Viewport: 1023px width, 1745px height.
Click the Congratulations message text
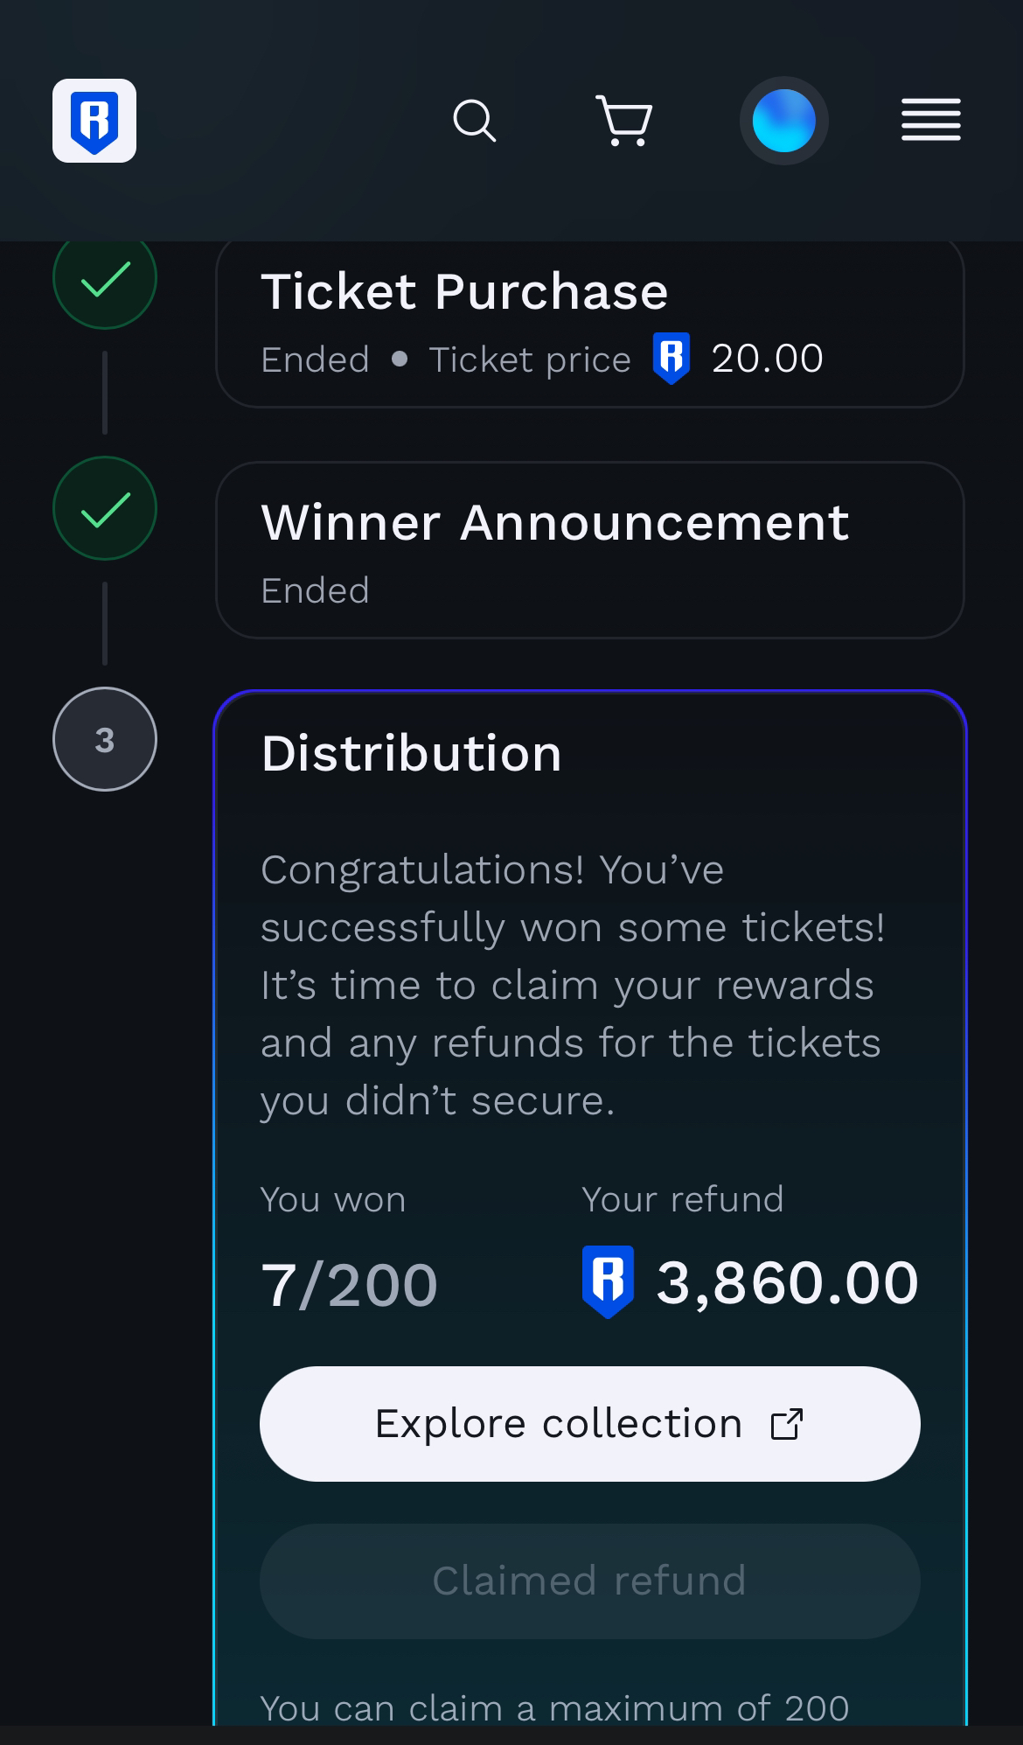pos(572,985)
